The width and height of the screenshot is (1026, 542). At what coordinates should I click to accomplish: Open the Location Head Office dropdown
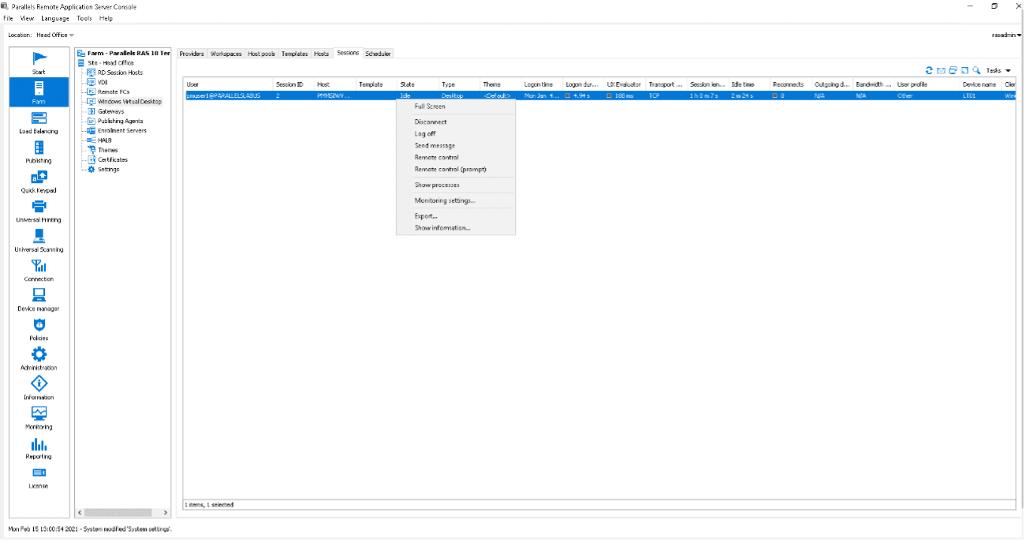click(55, 35)
